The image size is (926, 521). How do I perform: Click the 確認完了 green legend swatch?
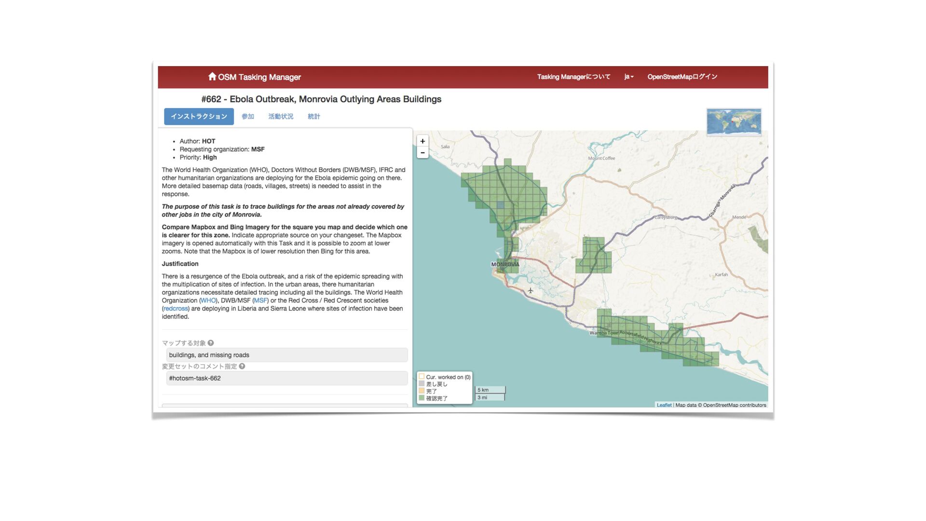click(422, 398)
